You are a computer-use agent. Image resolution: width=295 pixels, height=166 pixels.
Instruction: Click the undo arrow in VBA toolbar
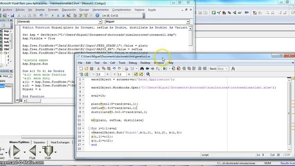tap(41, 15)
